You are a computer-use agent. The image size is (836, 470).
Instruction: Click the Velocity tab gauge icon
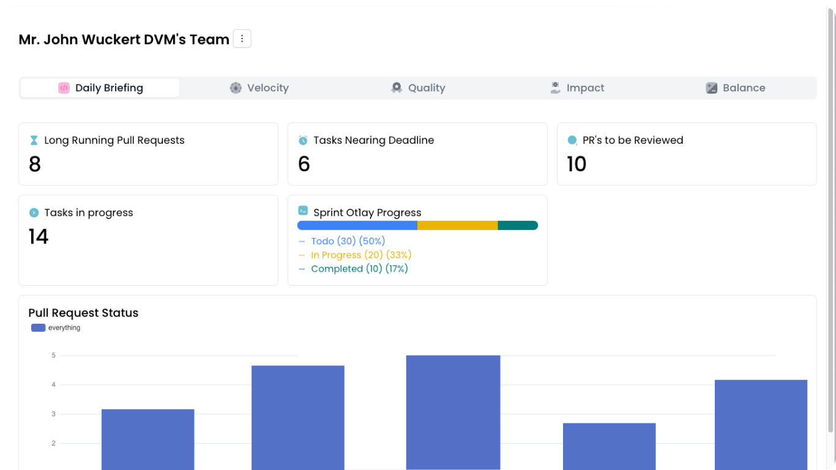point(236,88)
